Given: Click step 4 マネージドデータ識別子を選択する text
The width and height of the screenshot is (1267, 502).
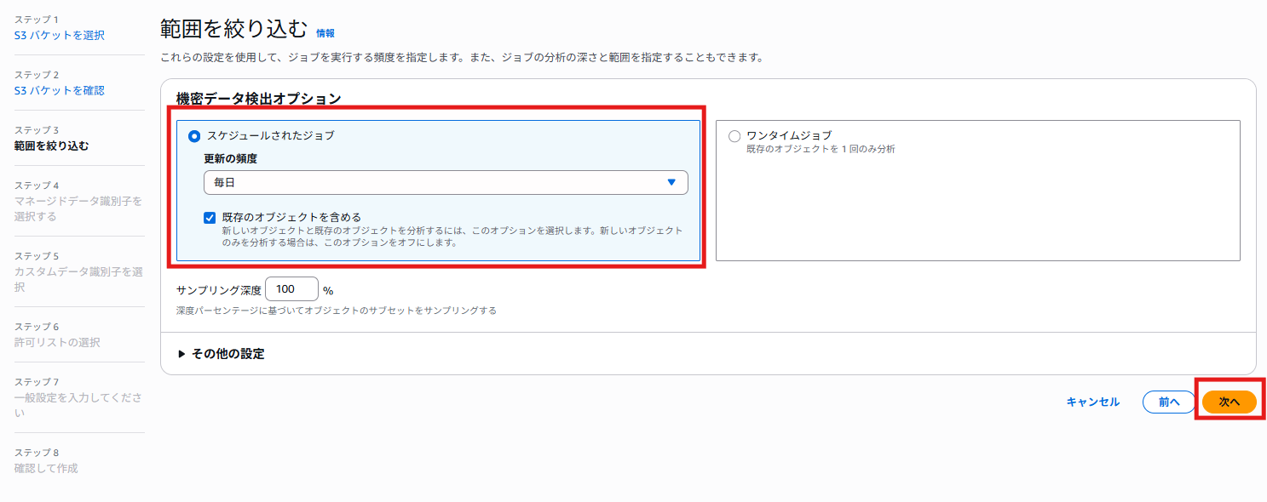Looking at the screenshot, I should pyautogui.click(x=78, y=208).
